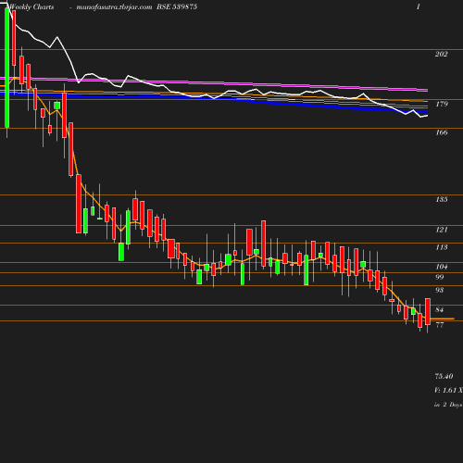This screenshot has height=463, width=463.
Task: Click the last red candlestick near 84
Action: click(428, 311)
